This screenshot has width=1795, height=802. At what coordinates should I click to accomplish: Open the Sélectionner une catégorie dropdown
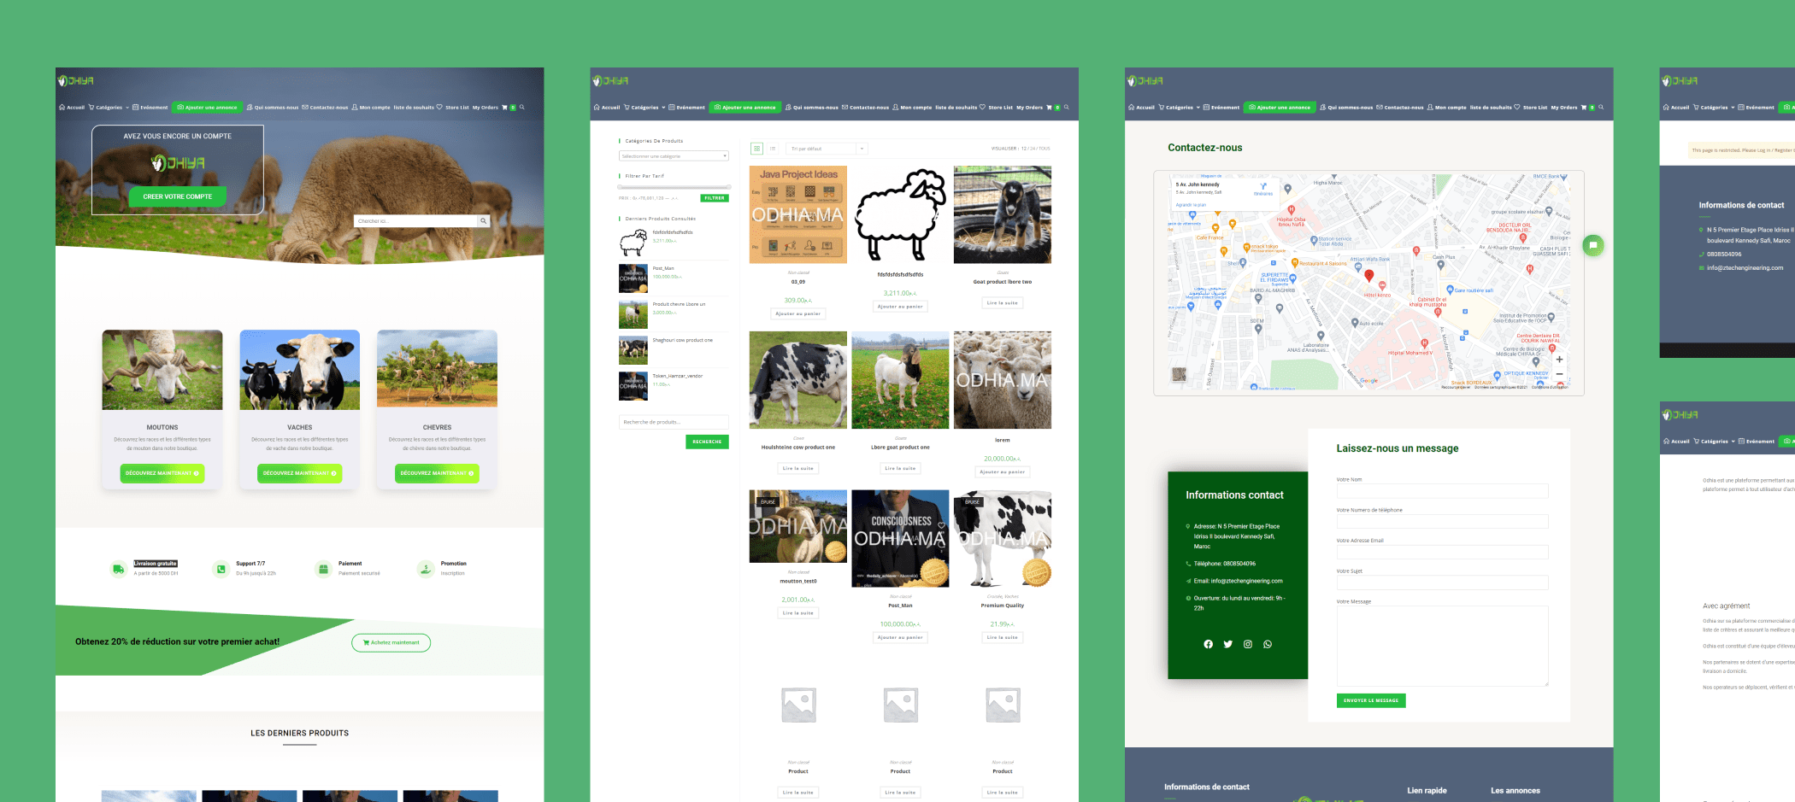pos(674,156)
